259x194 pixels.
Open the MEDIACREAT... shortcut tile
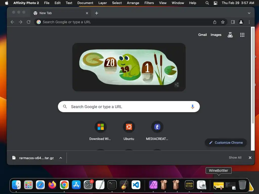point(157,131)
